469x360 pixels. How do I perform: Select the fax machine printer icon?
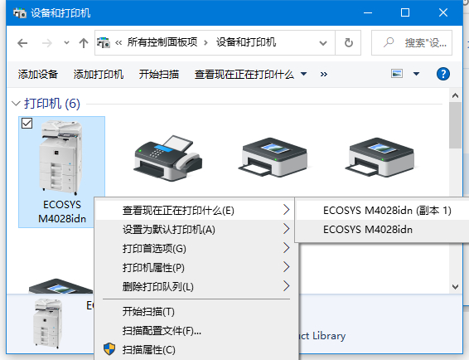(168, 158)
